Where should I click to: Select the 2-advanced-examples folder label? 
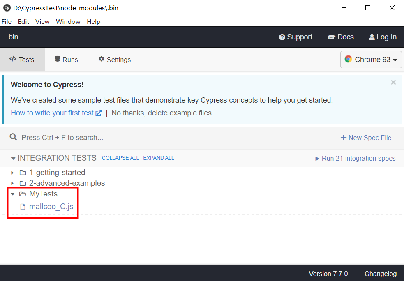tap(67, 183)
